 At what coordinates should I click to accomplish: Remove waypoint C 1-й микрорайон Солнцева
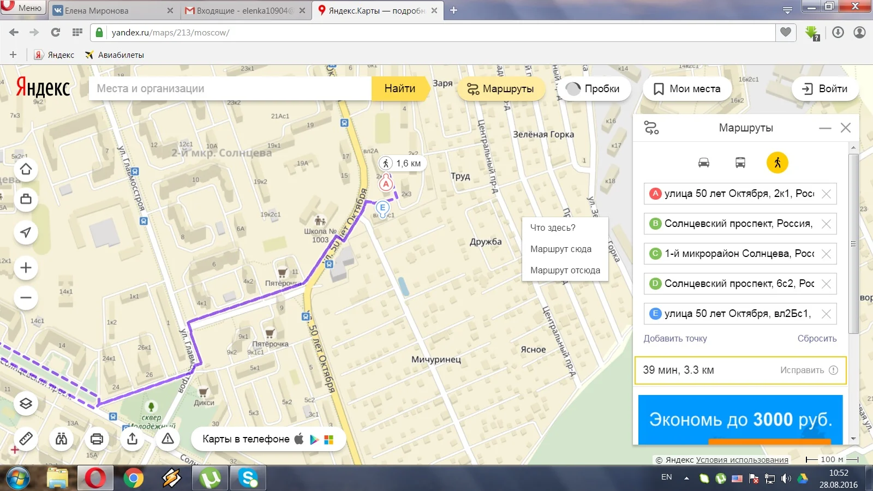click(826, 254)
